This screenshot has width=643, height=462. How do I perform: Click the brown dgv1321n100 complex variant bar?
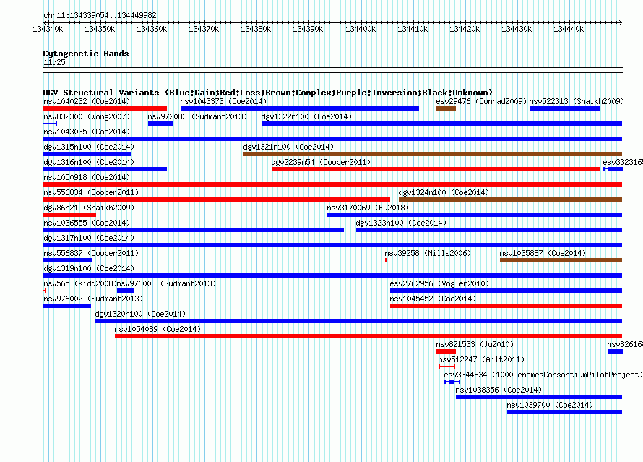pos(433,154)
